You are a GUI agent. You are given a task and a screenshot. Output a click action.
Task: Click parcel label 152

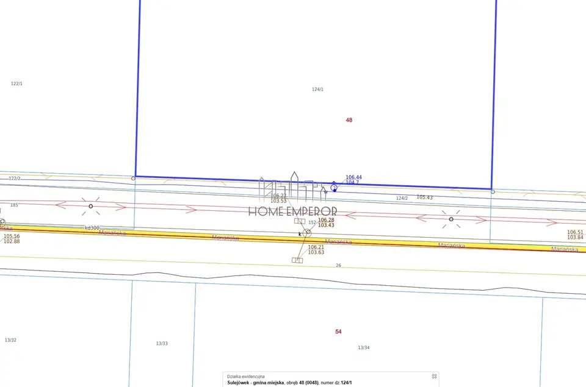[312, 223]
